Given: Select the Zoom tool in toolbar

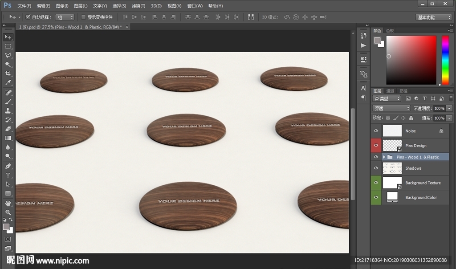Looking at the screenshot, I should pyautogui.click(x=8, y=212).
